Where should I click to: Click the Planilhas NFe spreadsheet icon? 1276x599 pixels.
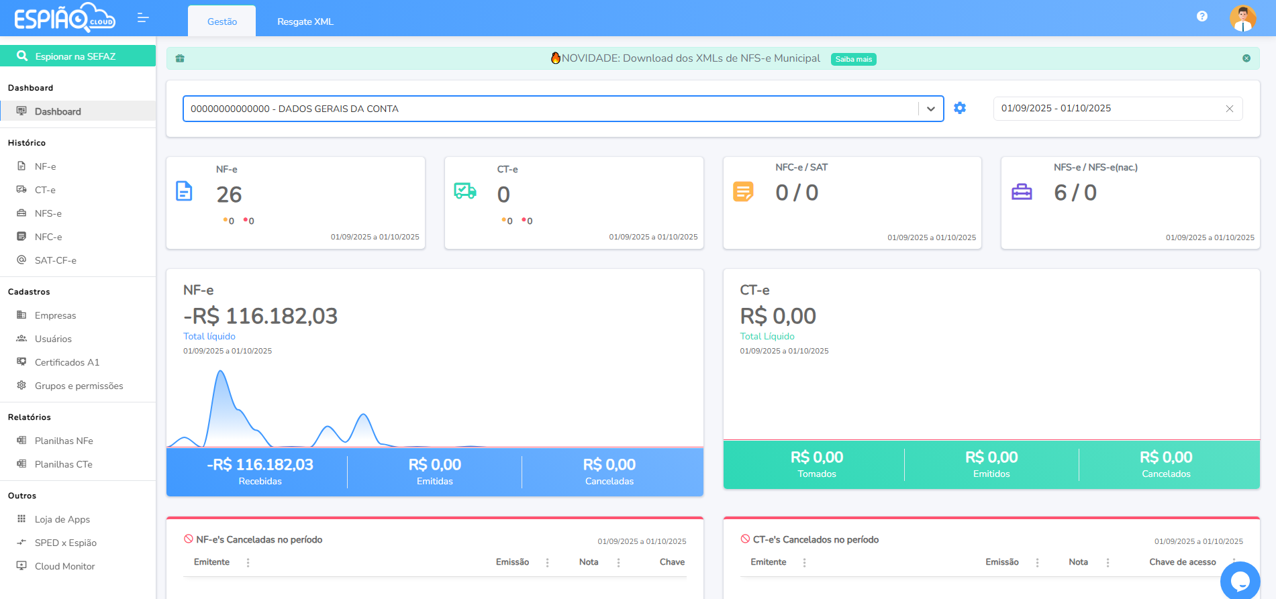tap(21, 440)
